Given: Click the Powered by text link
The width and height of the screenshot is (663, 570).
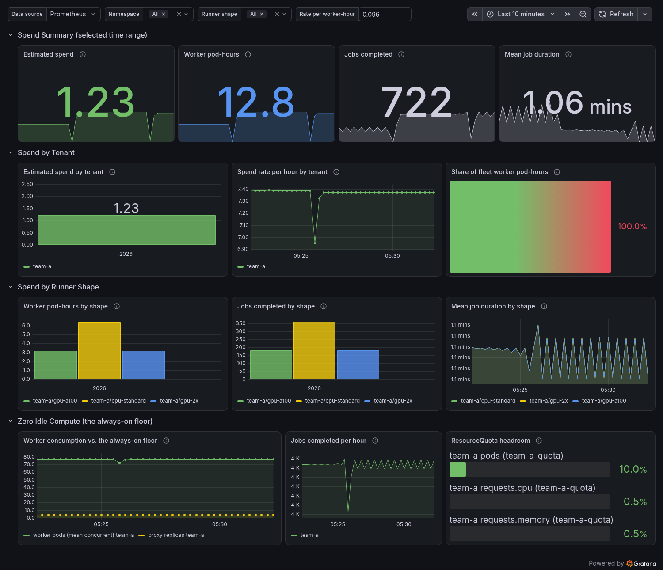Looking at the screenshot, I should (x=606, y=563).
